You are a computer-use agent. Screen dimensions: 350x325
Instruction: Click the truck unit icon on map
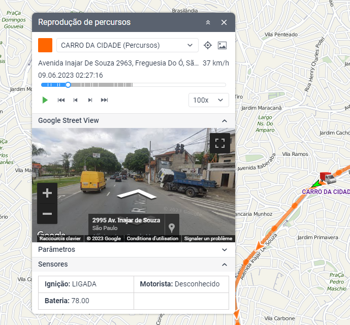(x=328, y=178)
